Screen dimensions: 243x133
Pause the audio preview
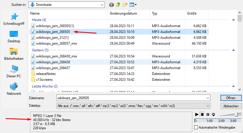208,114
